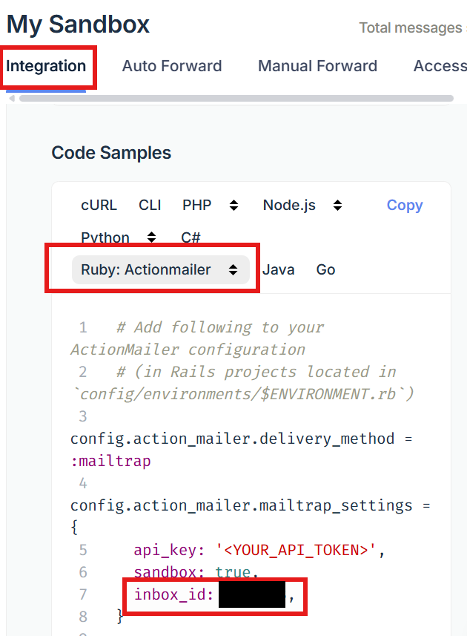Switch to the C# code sample
The height and width of the screenshot is (636, 467).
[x=191, y=237]
